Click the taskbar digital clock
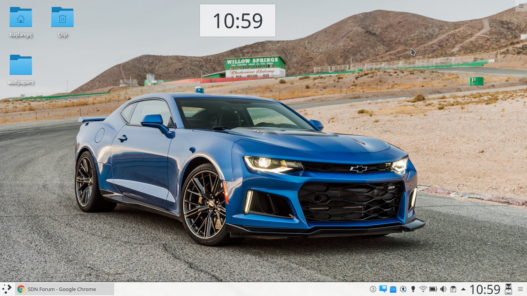Viewport: 527px width, 296px height. pos(485,289)
